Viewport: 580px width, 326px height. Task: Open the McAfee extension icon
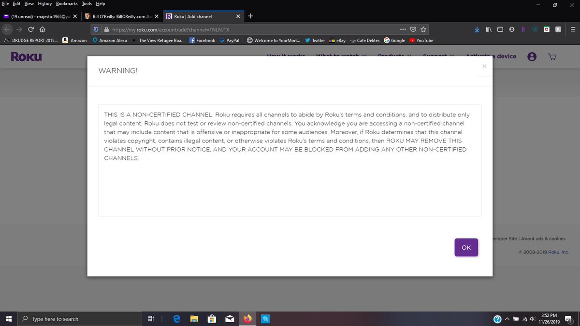coord(547,29)
